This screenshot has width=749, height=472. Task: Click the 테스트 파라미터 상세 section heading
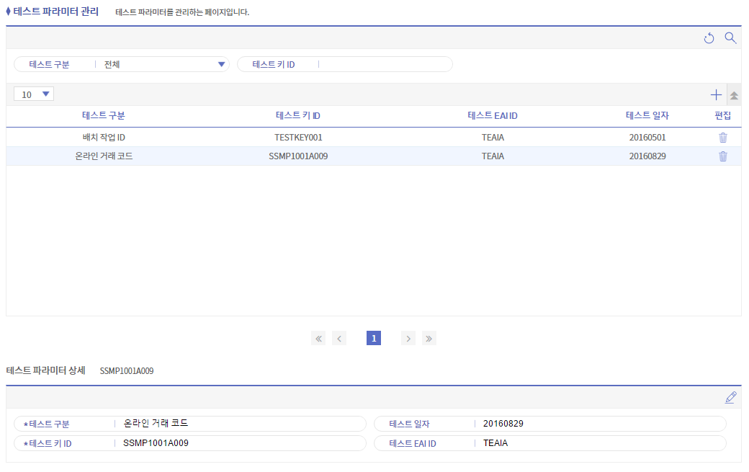point(45,370)
